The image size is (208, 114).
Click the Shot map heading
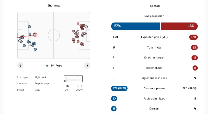[54, 5]
